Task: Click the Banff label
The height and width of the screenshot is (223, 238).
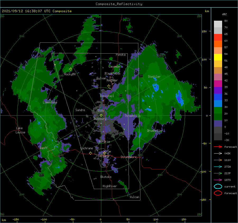Action: click(44, 148)
